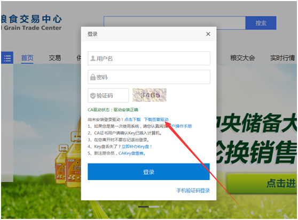The width and height of the screenshot is (298, 220).
Task: Open the blue hamburger list menu icon
Action: pyautogui.click(x=7, y=58)
